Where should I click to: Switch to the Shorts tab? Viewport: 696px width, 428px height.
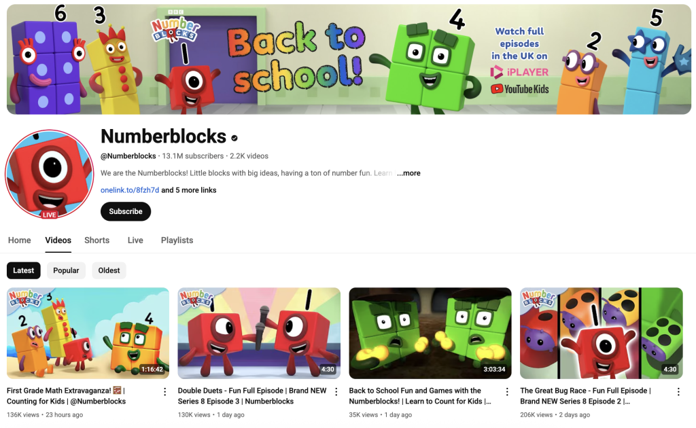(97, 240)
